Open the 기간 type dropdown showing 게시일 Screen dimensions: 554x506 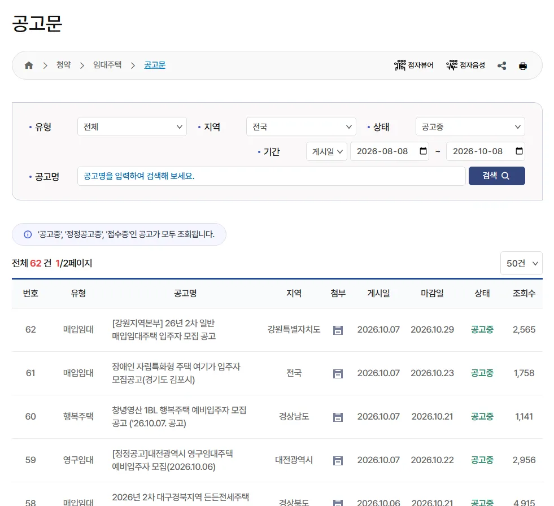pos(327,151)
